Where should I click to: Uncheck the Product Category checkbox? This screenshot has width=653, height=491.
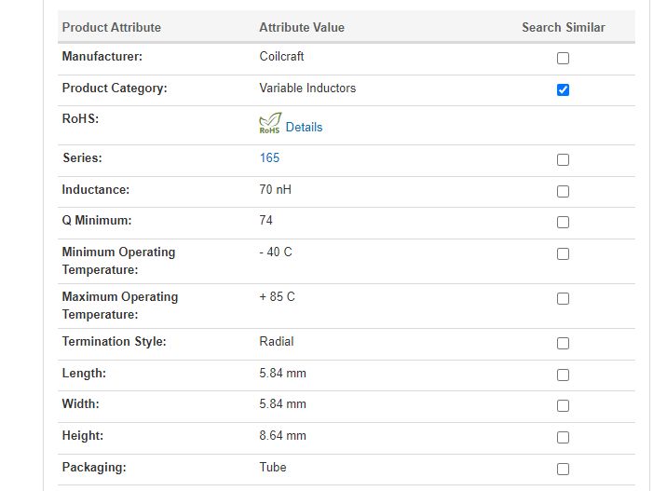[x=563, y=90]
